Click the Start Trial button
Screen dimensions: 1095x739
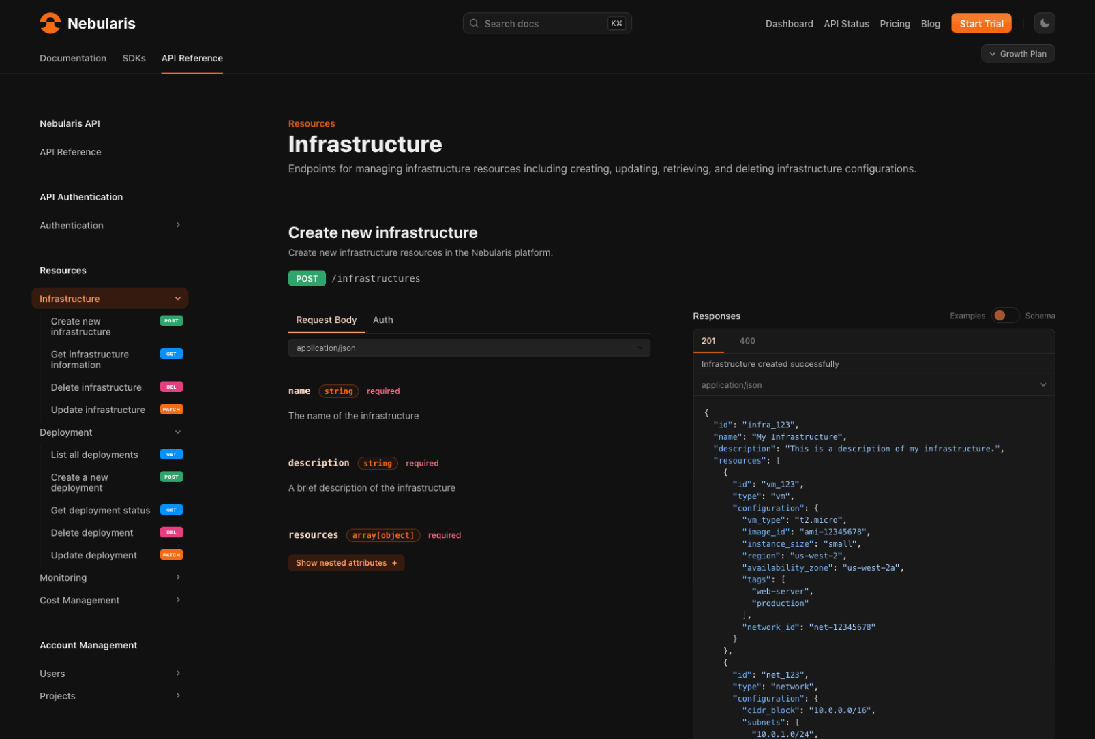pyautogui.click(x=981, y=24)
